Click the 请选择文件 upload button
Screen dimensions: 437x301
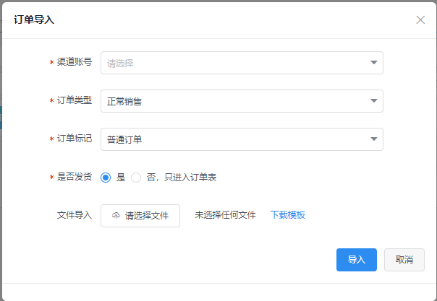click(x=140, y=216)
